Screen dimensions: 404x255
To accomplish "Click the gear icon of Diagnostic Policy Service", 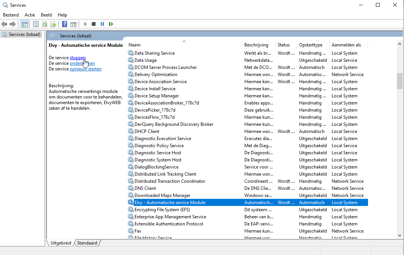I will 131,146.
